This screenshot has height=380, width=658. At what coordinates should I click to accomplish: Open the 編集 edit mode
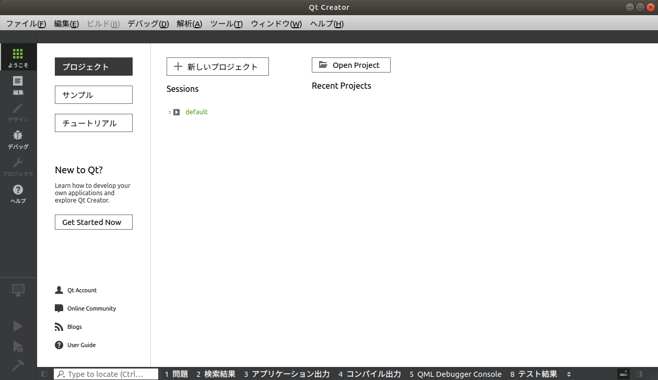pyautogui.click(x=18, y=85)
